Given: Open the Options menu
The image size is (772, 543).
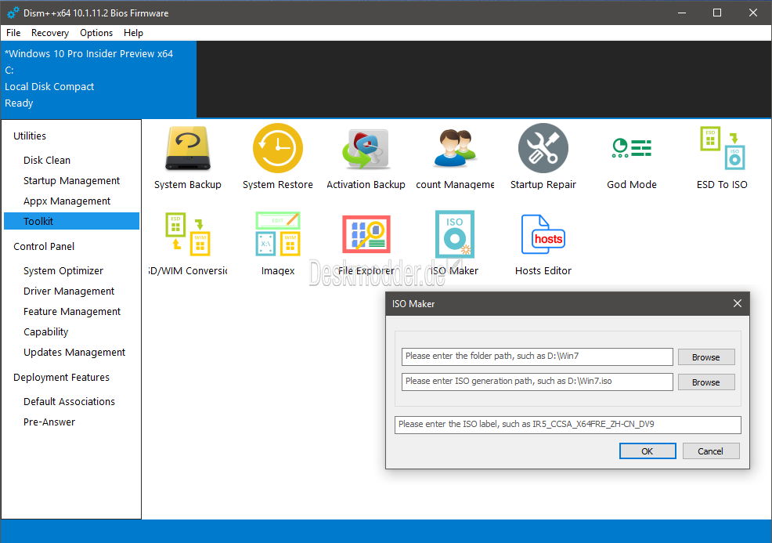Looking at the screenshot, I should [x=96, y=33].
